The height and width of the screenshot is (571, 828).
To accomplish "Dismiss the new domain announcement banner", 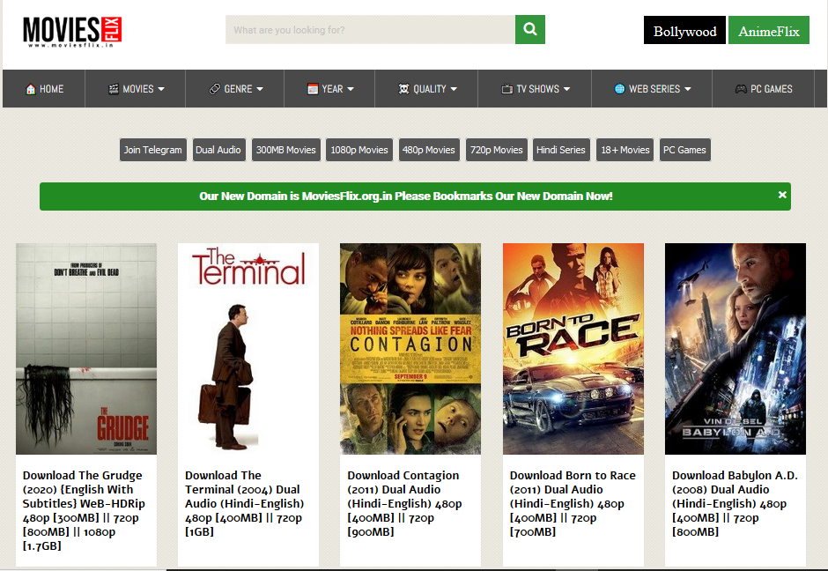I will point(782,196).
